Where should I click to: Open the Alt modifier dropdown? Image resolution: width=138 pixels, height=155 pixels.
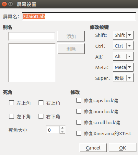(123, 56)
